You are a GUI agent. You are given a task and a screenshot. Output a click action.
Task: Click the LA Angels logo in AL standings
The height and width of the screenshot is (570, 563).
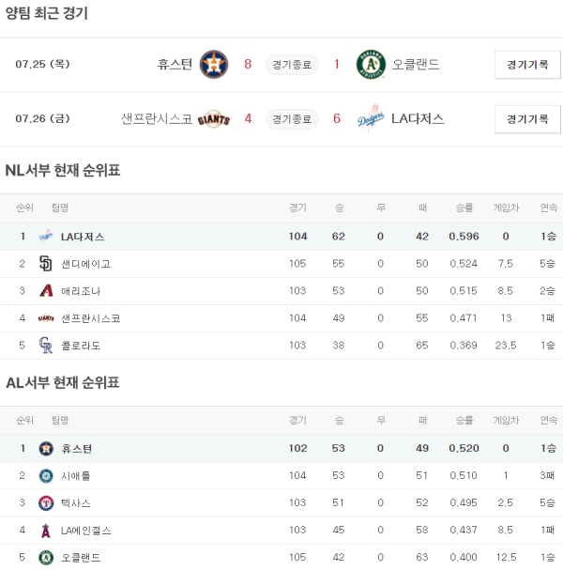coord(46,531)
